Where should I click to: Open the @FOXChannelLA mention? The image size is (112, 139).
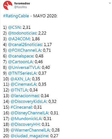point(24,50)
